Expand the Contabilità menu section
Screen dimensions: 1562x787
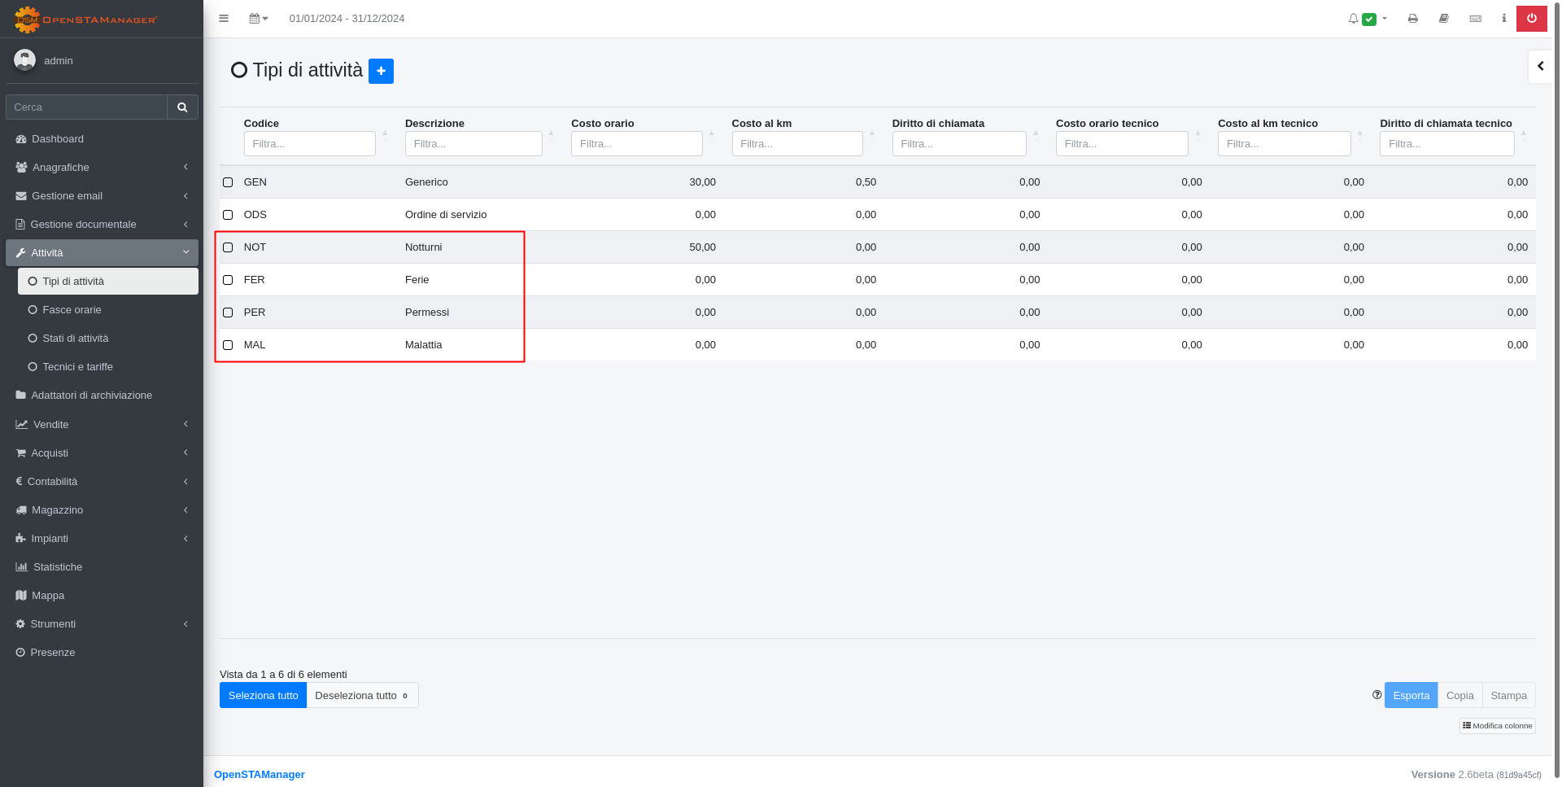pos(101,482)
